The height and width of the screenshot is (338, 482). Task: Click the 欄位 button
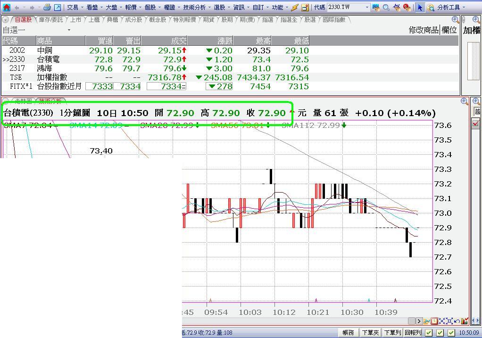(449, 30)
